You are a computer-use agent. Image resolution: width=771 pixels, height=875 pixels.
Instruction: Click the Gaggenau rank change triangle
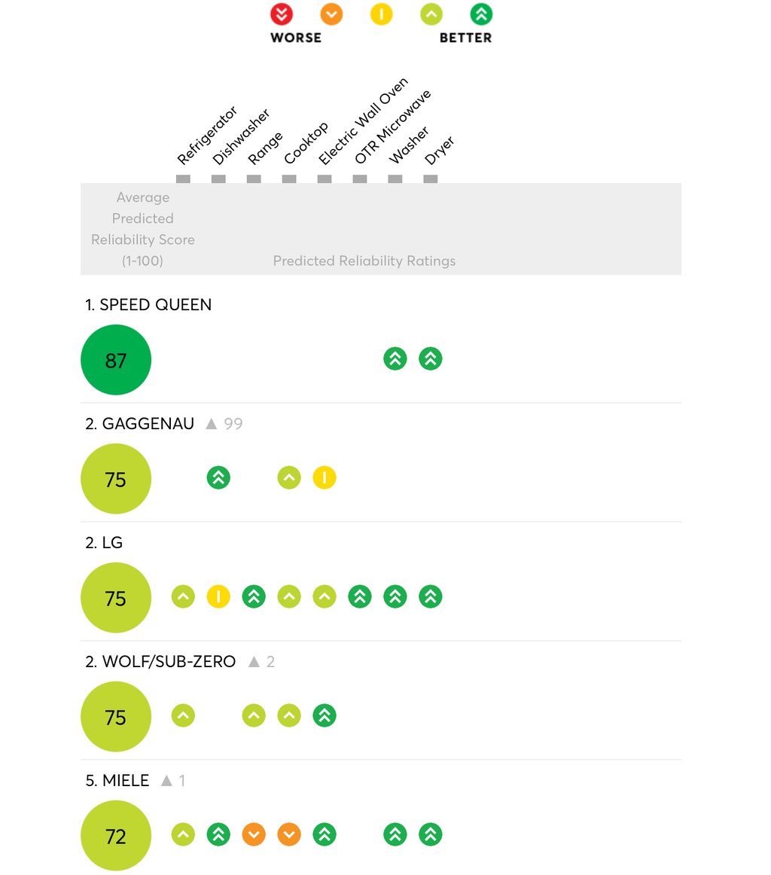[x=211, y=423]
